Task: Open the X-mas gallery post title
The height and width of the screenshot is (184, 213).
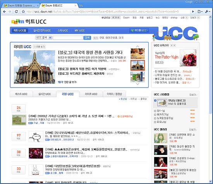Action: coord(182,158)
